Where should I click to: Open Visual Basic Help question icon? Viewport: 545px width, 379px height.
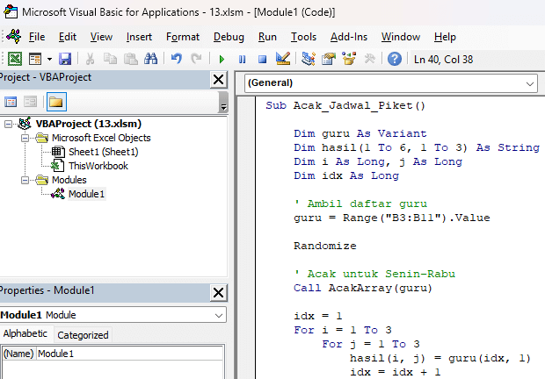pos(395,59)
